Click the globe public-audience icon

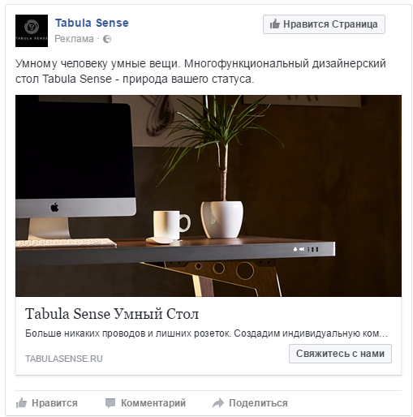coord(107,39)
